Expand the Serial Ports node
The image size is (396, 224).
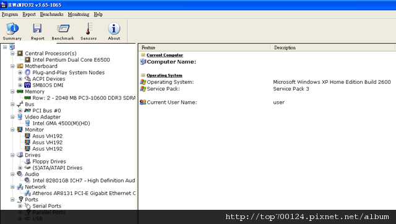pos(20,206)
